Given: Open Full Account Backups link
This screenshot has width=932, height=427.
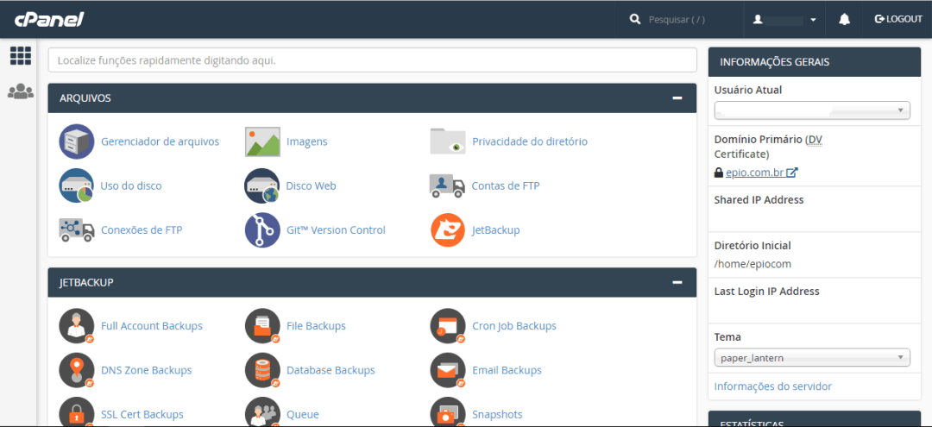Looking at the screenshot, I should pyautogui.click(x=152, y=326).
